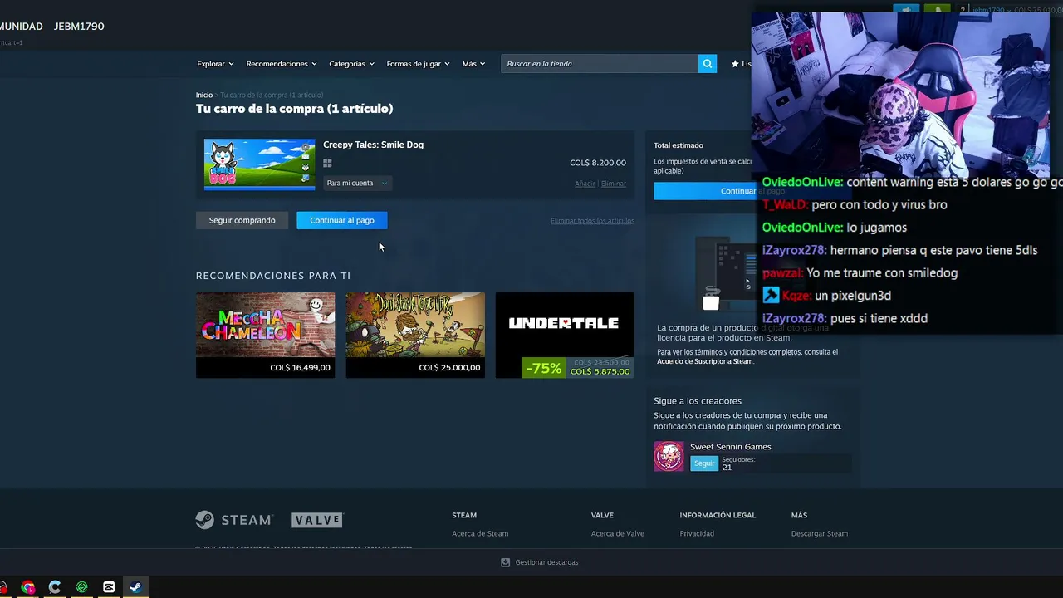Click Seguir comprando button

coord(242,220)
